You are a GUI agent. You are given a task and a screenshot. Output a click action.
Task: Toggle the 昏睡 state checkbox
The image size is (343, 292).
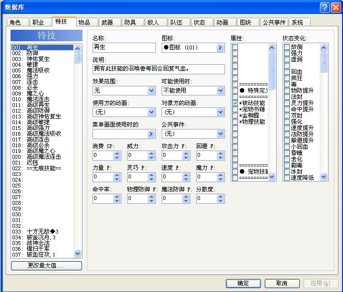(287, 153)
